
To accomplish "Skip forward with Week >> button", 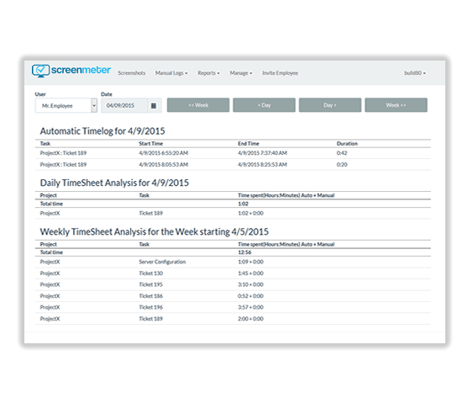I will click(x=396, y=105).
